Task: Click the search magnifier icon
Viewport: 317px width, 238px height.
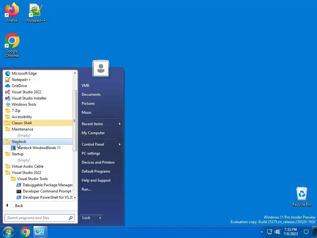Action: [x=71, y=218]
